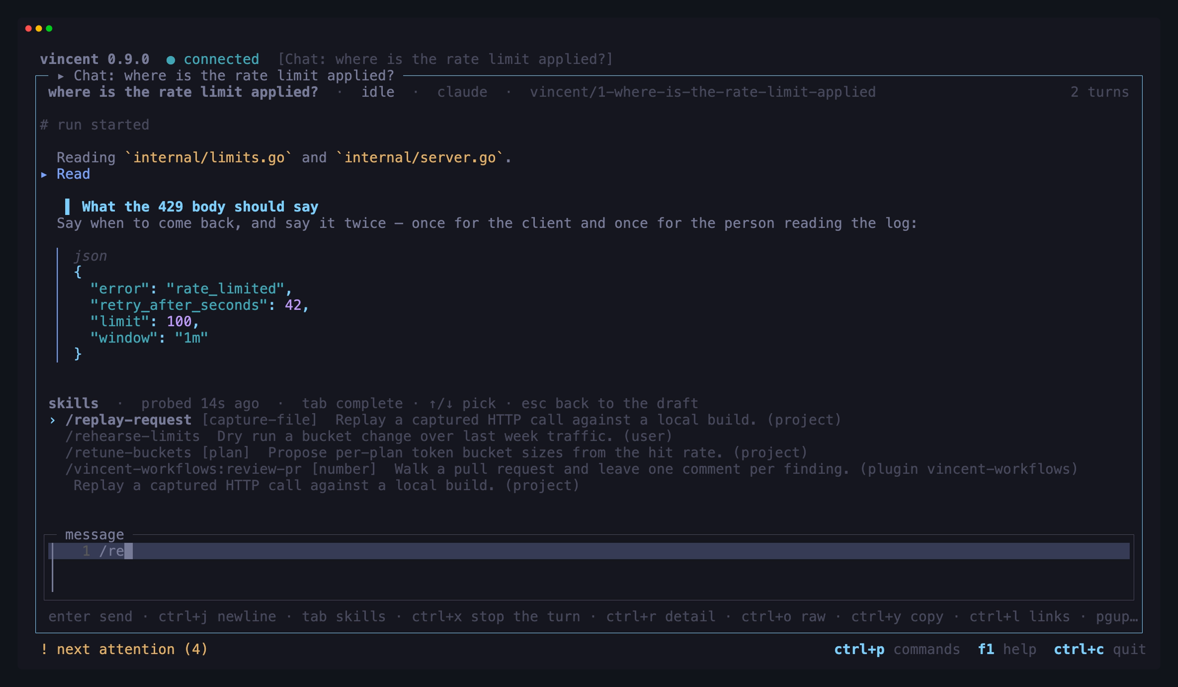Click the 'message' input box label
The height and width of the screenshot is (687, 1178).
click(x=94, y=534)
